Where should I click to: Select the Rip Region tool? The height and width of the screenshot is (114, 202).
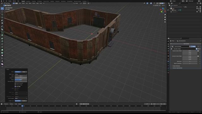coord(2,67)
